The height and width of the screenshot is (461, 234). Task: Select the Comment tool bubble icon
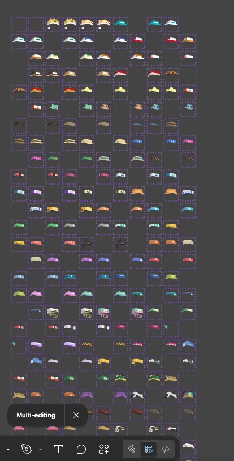coord(81,449)
